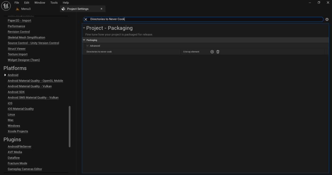Restore down the Unreal Editor window
The image size is (332, 175).
point(319,3)
